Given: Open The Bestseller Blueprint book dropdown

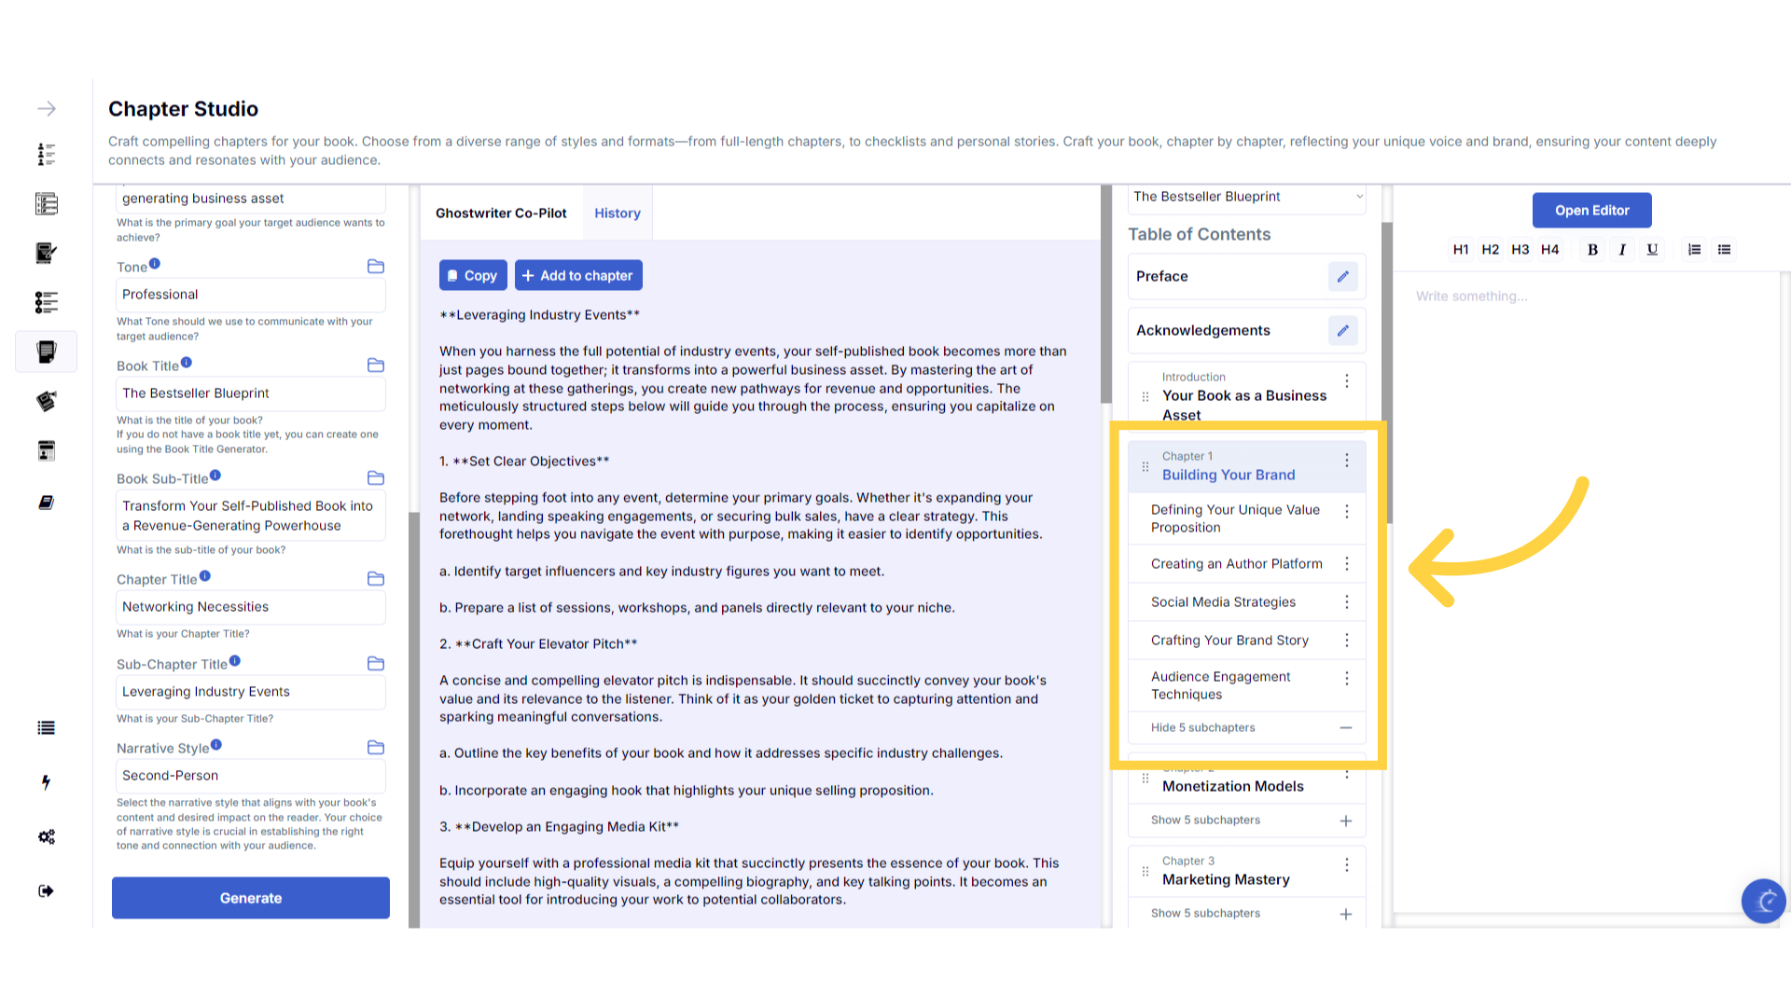Looking at the screenshot, I should point(1246,197).
